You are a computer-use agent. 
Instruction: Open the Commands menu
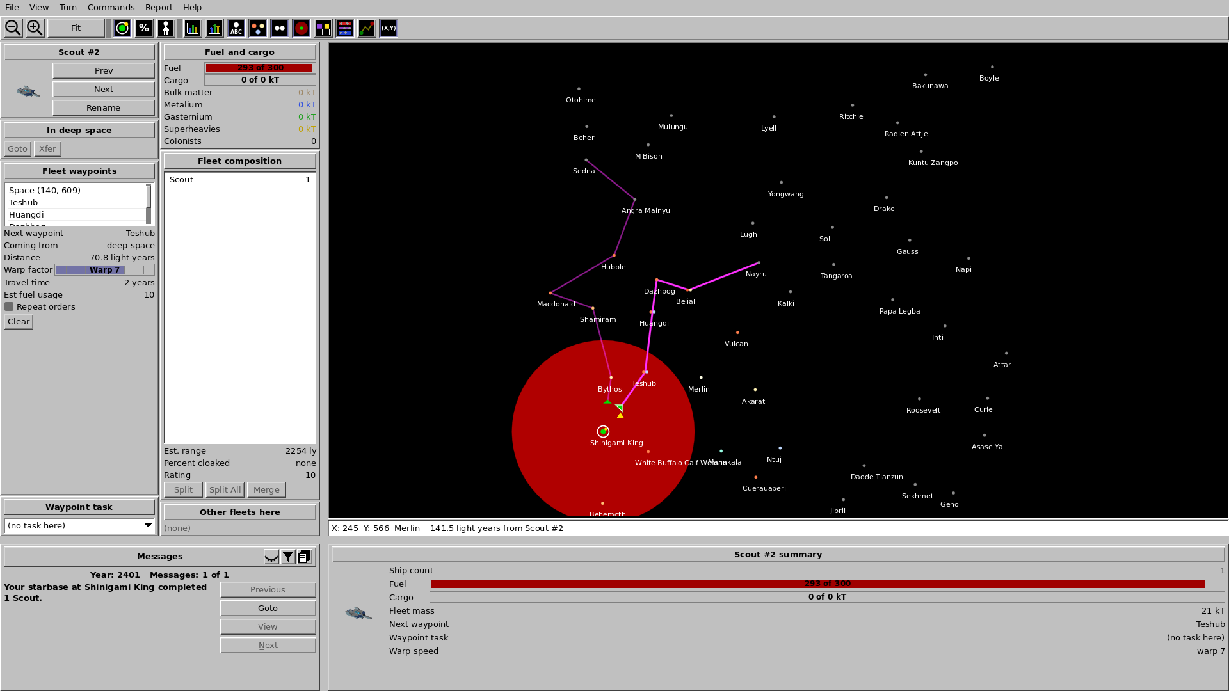(111, 8)
